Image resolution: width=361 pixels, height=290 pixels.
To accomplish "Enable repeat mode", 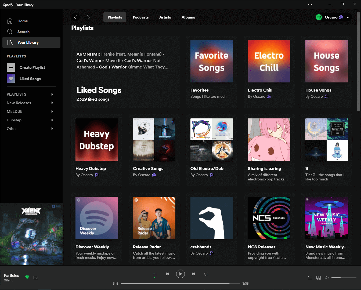I will (x=206, y=274).
